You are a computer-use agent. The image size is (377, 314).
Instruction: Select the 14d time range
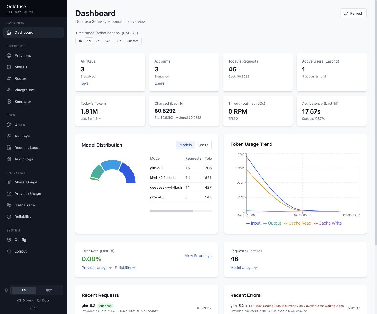tap(108, 41)
